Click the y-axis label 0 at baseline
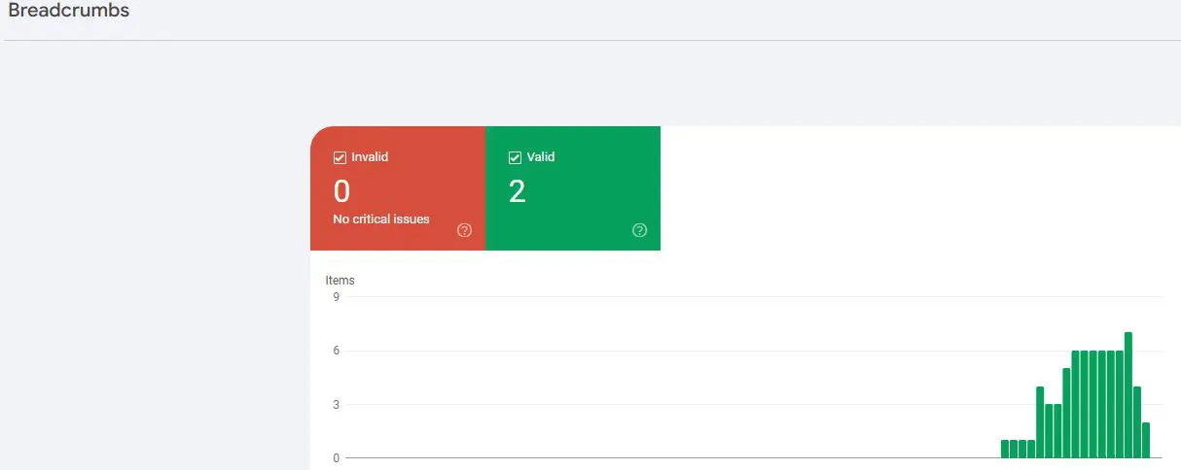This screenshot has width=1181, height=470. coord(336,457)
